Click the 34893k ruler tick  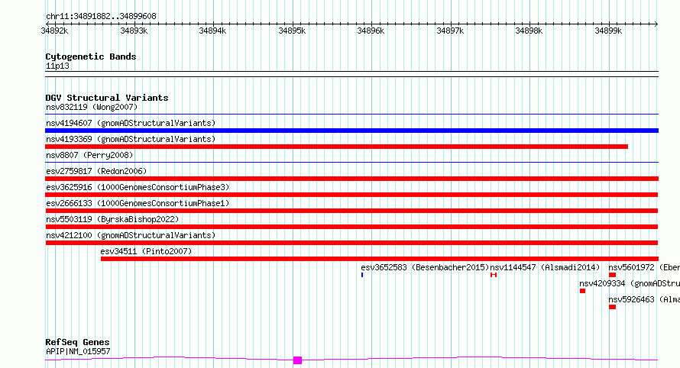coord(134,31)
